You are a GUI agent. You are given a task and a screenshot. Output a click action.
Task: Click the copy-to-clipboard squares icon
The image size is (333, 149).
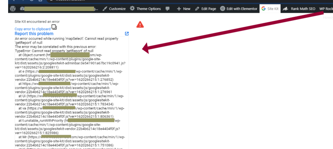pos(54,27)
